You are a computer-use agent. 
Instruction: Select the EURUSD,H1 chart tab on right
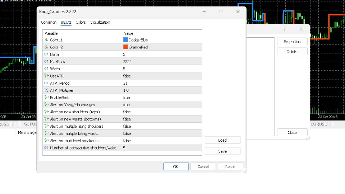pyautogui.click(x=322, y=124)
